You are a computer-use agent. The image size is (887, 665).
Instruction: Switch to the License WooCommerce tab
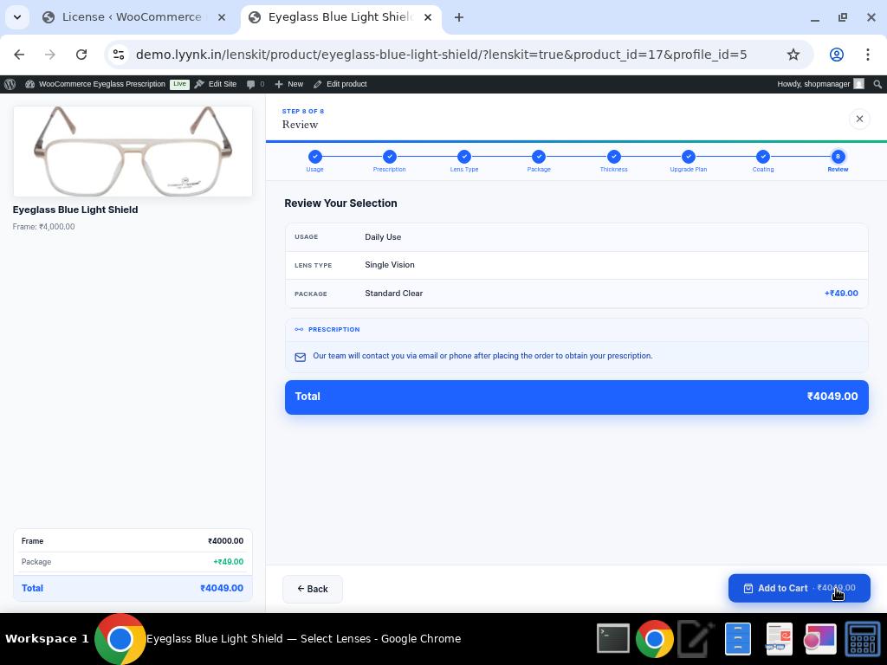[130, 17]
